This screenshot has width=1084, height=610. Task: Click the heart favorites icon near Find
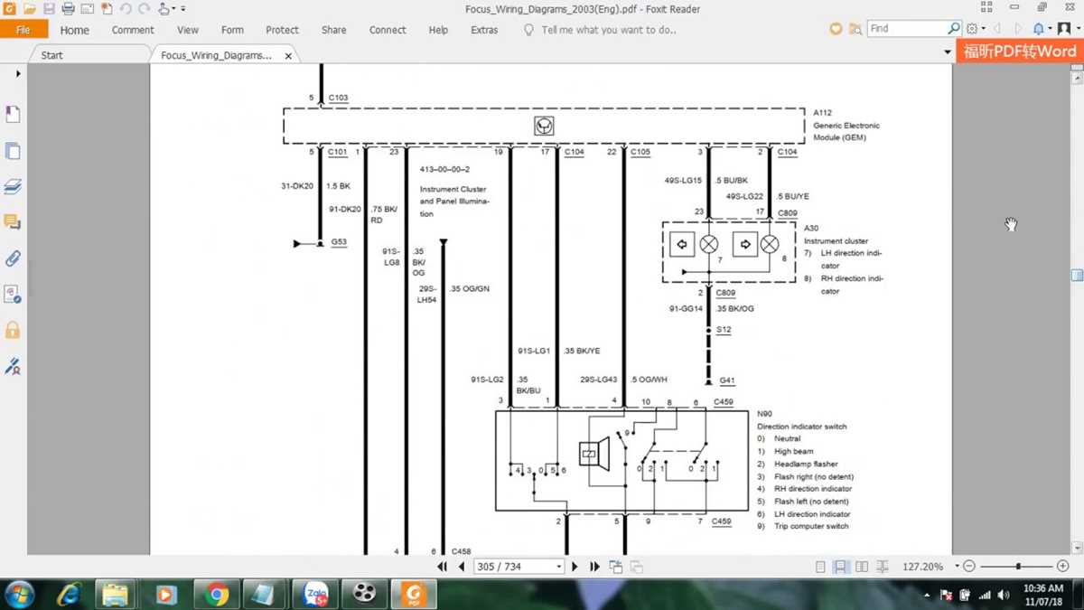pos(836,29)
